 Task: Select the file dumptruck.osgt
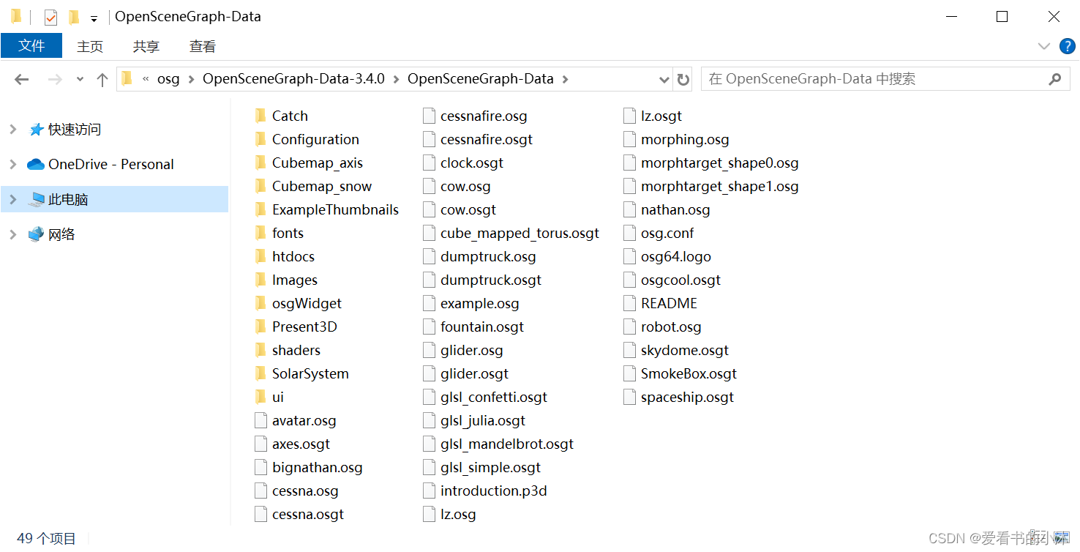[x=491, y=280]
